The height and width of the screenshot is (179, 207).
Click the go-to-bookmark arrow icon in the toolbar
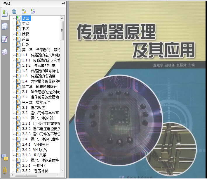coord(33,12)
